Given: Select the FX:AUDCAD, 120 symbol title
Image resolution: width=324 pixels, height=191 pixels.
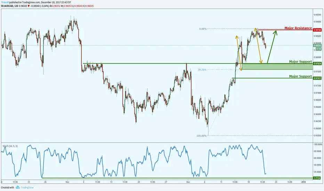Looking at the screenshot, I should pyautogui.click(x=9, y=6).
